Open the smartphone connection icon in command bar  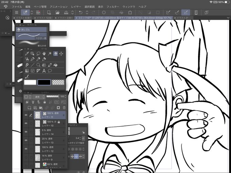coord(196,13)
